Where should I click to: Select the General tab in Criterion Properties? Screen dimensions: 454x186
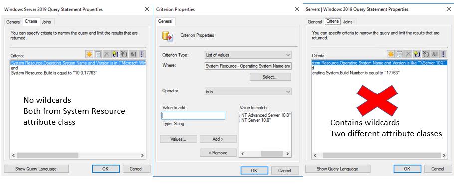coord(165,21)
